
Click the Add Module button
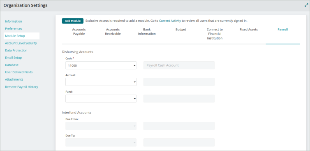[x=72, y=21]
